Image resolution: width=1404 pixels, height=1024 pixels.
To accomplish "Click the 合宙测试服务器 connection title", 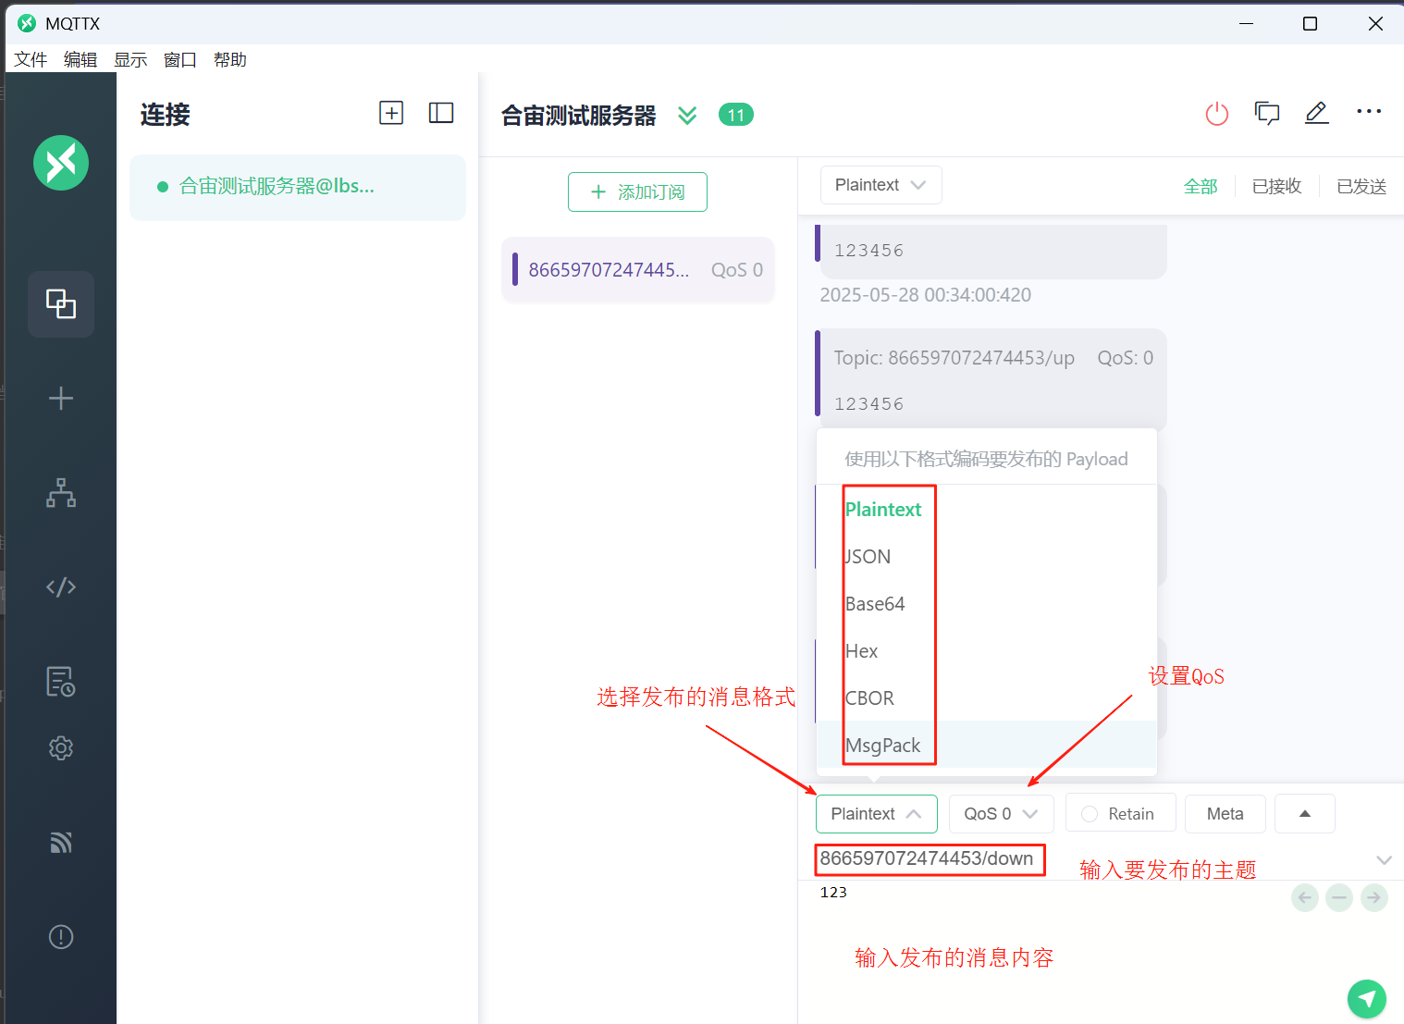I will click(578, 116).
